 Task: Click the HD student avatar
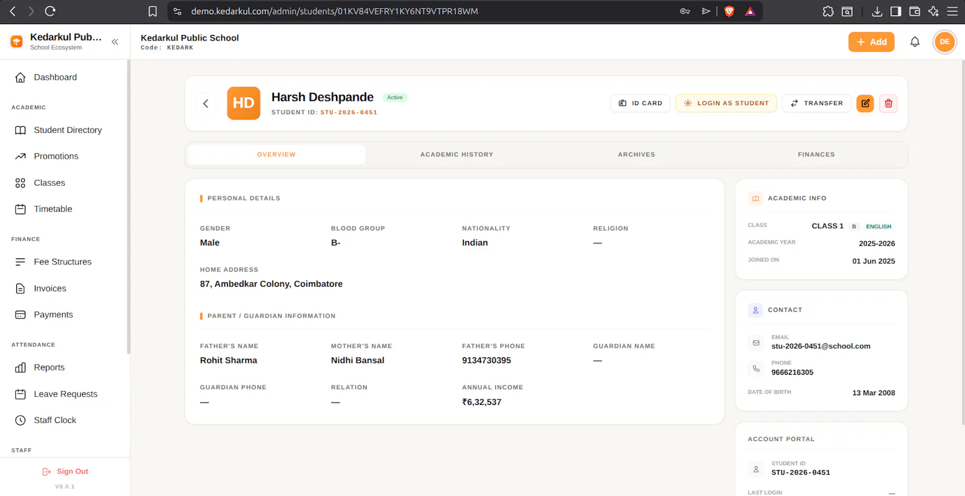(244, 103)
